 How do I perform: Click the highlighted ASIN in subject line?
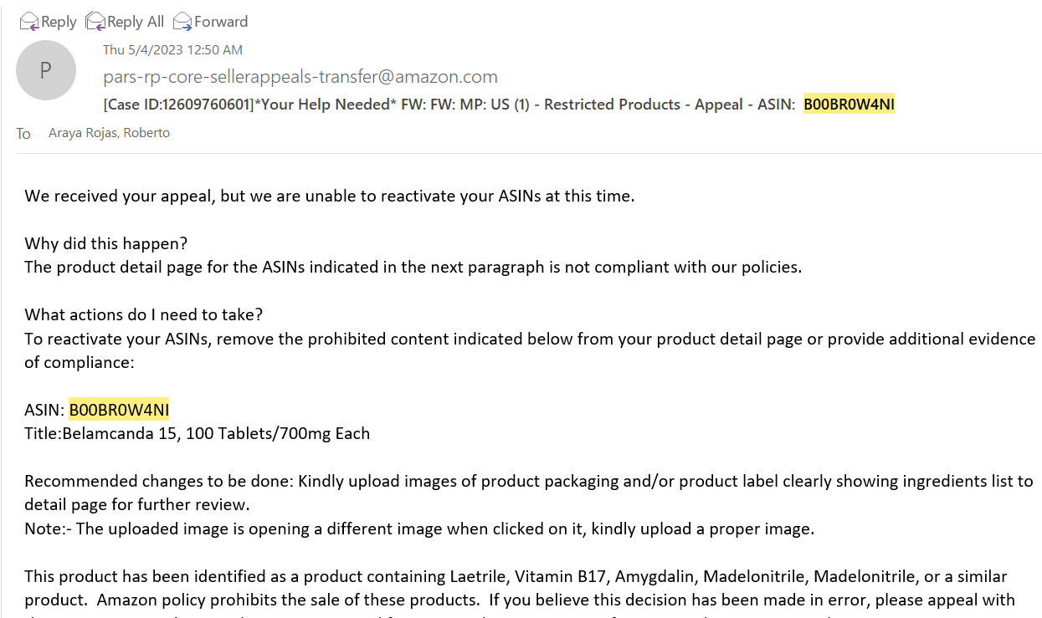[x=850, y=105]
